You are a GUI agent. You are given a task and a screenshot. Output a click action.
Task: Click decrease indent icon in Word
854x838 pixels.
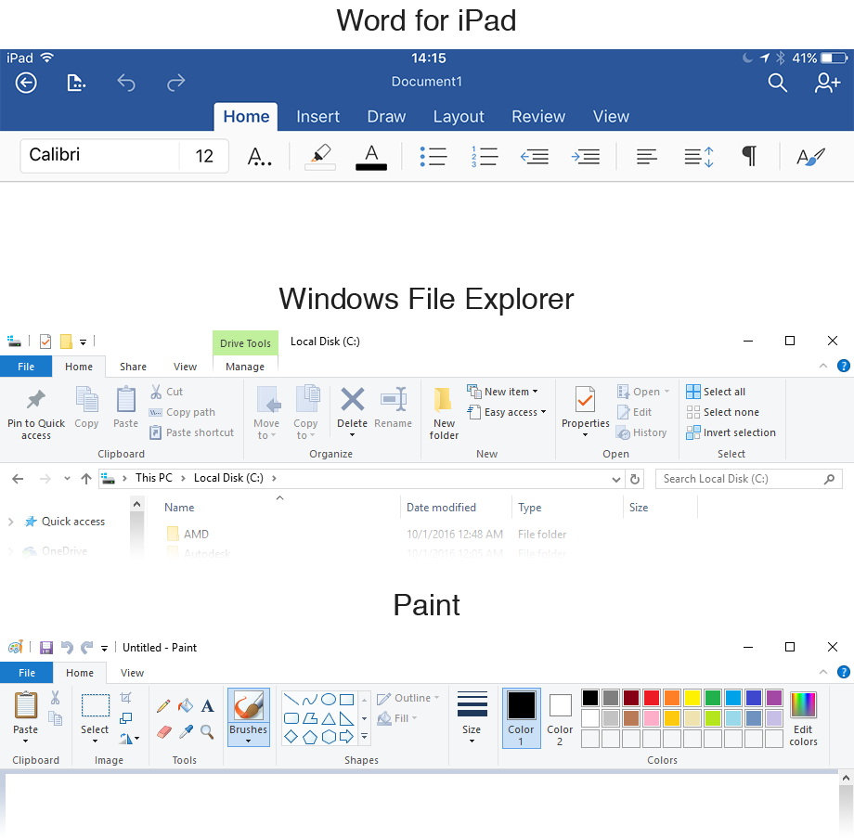pos(535,157)
